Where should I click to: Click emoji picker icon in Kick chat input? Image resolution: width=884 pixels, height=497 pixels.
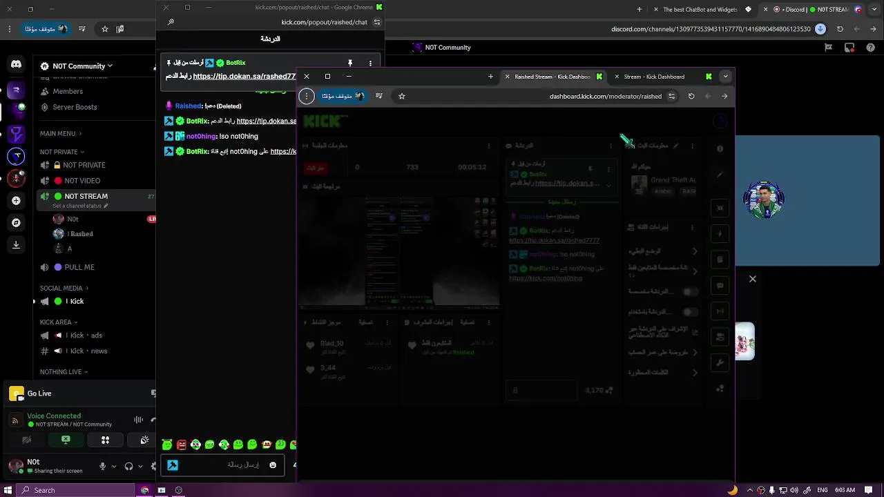273,465
